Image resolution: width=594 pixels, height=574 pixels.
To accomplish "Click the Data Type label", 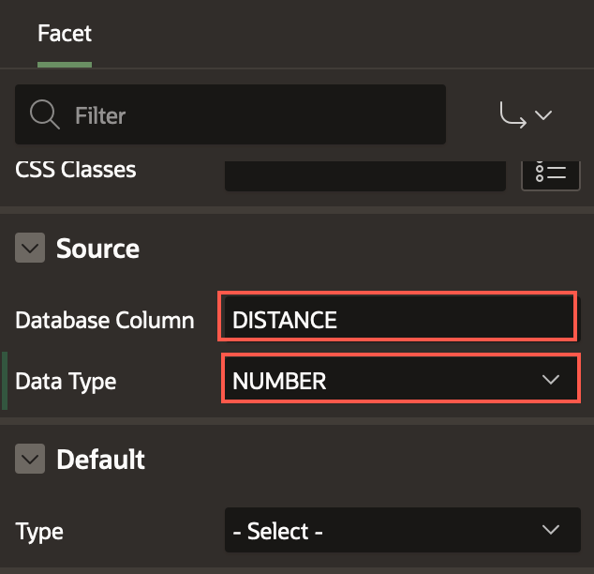I will (66, 381).
